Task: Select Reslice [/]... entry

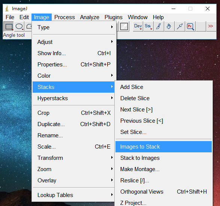Action: [164, 180]
